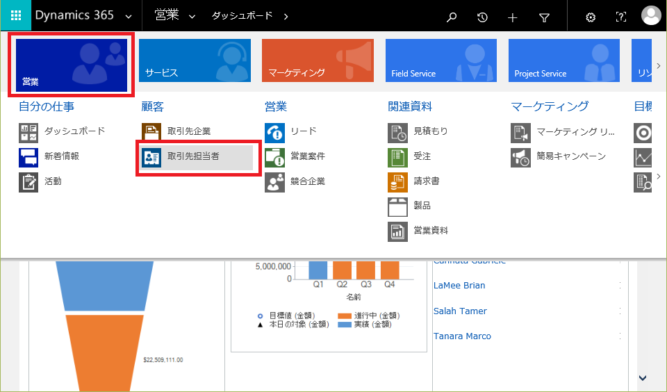Viewport: 667px width, 392px height.
Task: Open the app launcher waffle icon
Action: [x=16, y=16]
